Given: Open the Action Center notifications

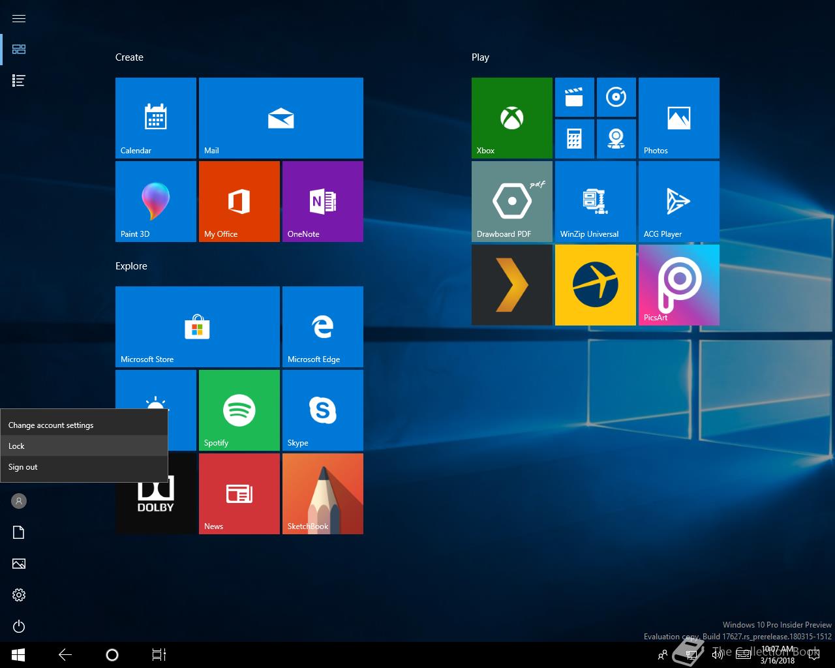Looking at the screenshot, I should pos(813,655).
